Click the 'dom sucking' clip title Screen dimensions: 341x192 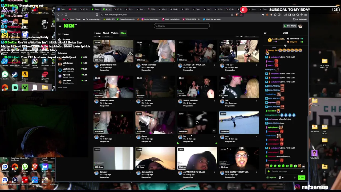tap(147, 172)
